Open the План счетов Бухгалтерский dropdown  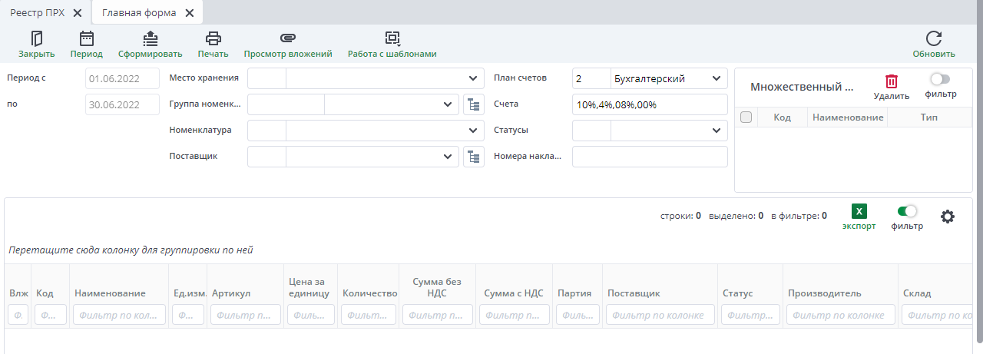tap(716, 78)
